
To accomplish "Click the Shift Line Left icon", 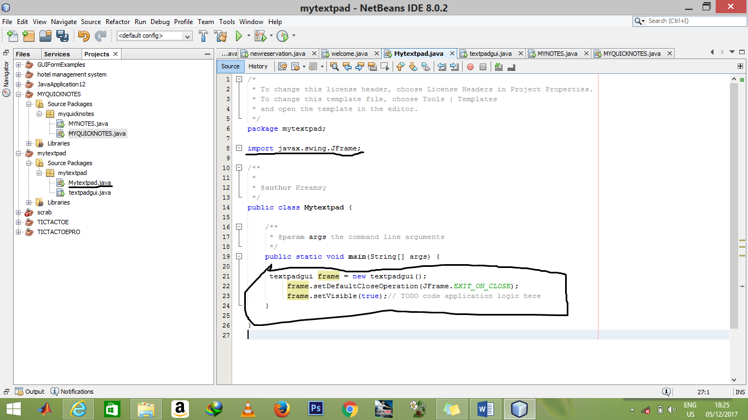I will click(x=442, y=67).
